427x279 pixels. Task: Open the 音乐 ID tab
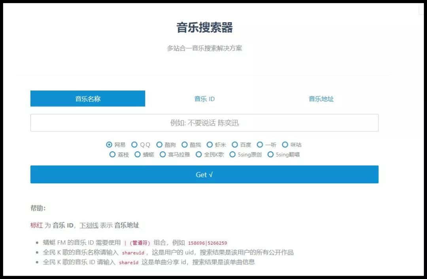click(x=204, y=99)
